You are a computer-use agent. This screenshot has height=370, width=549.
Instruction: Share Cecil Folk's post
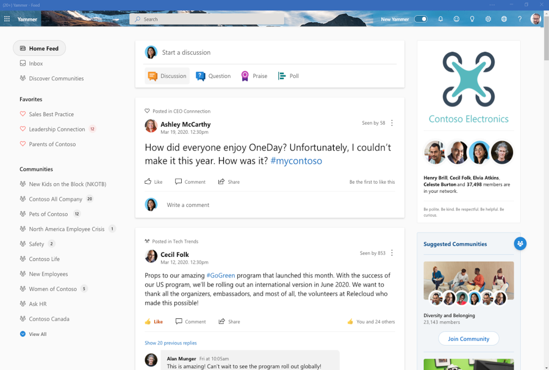(x=229, y=321)
